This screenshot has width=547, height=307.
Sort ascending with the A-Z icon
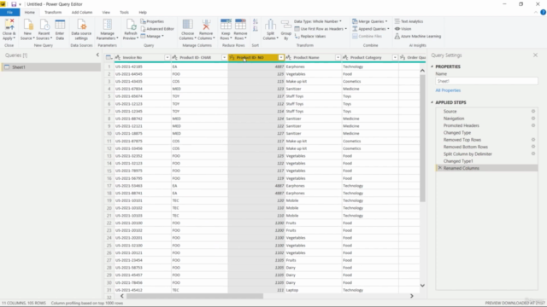(256, 22)
